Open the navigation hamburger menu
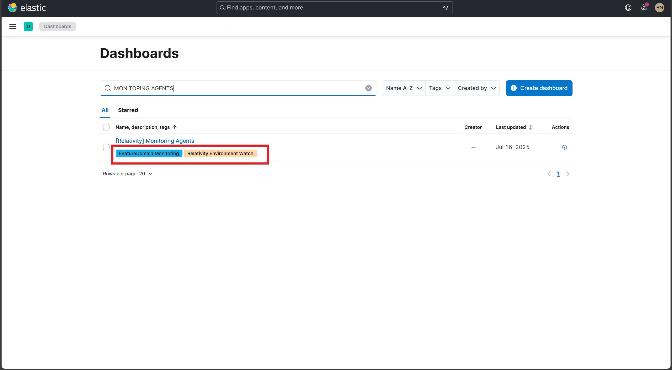 12,26
